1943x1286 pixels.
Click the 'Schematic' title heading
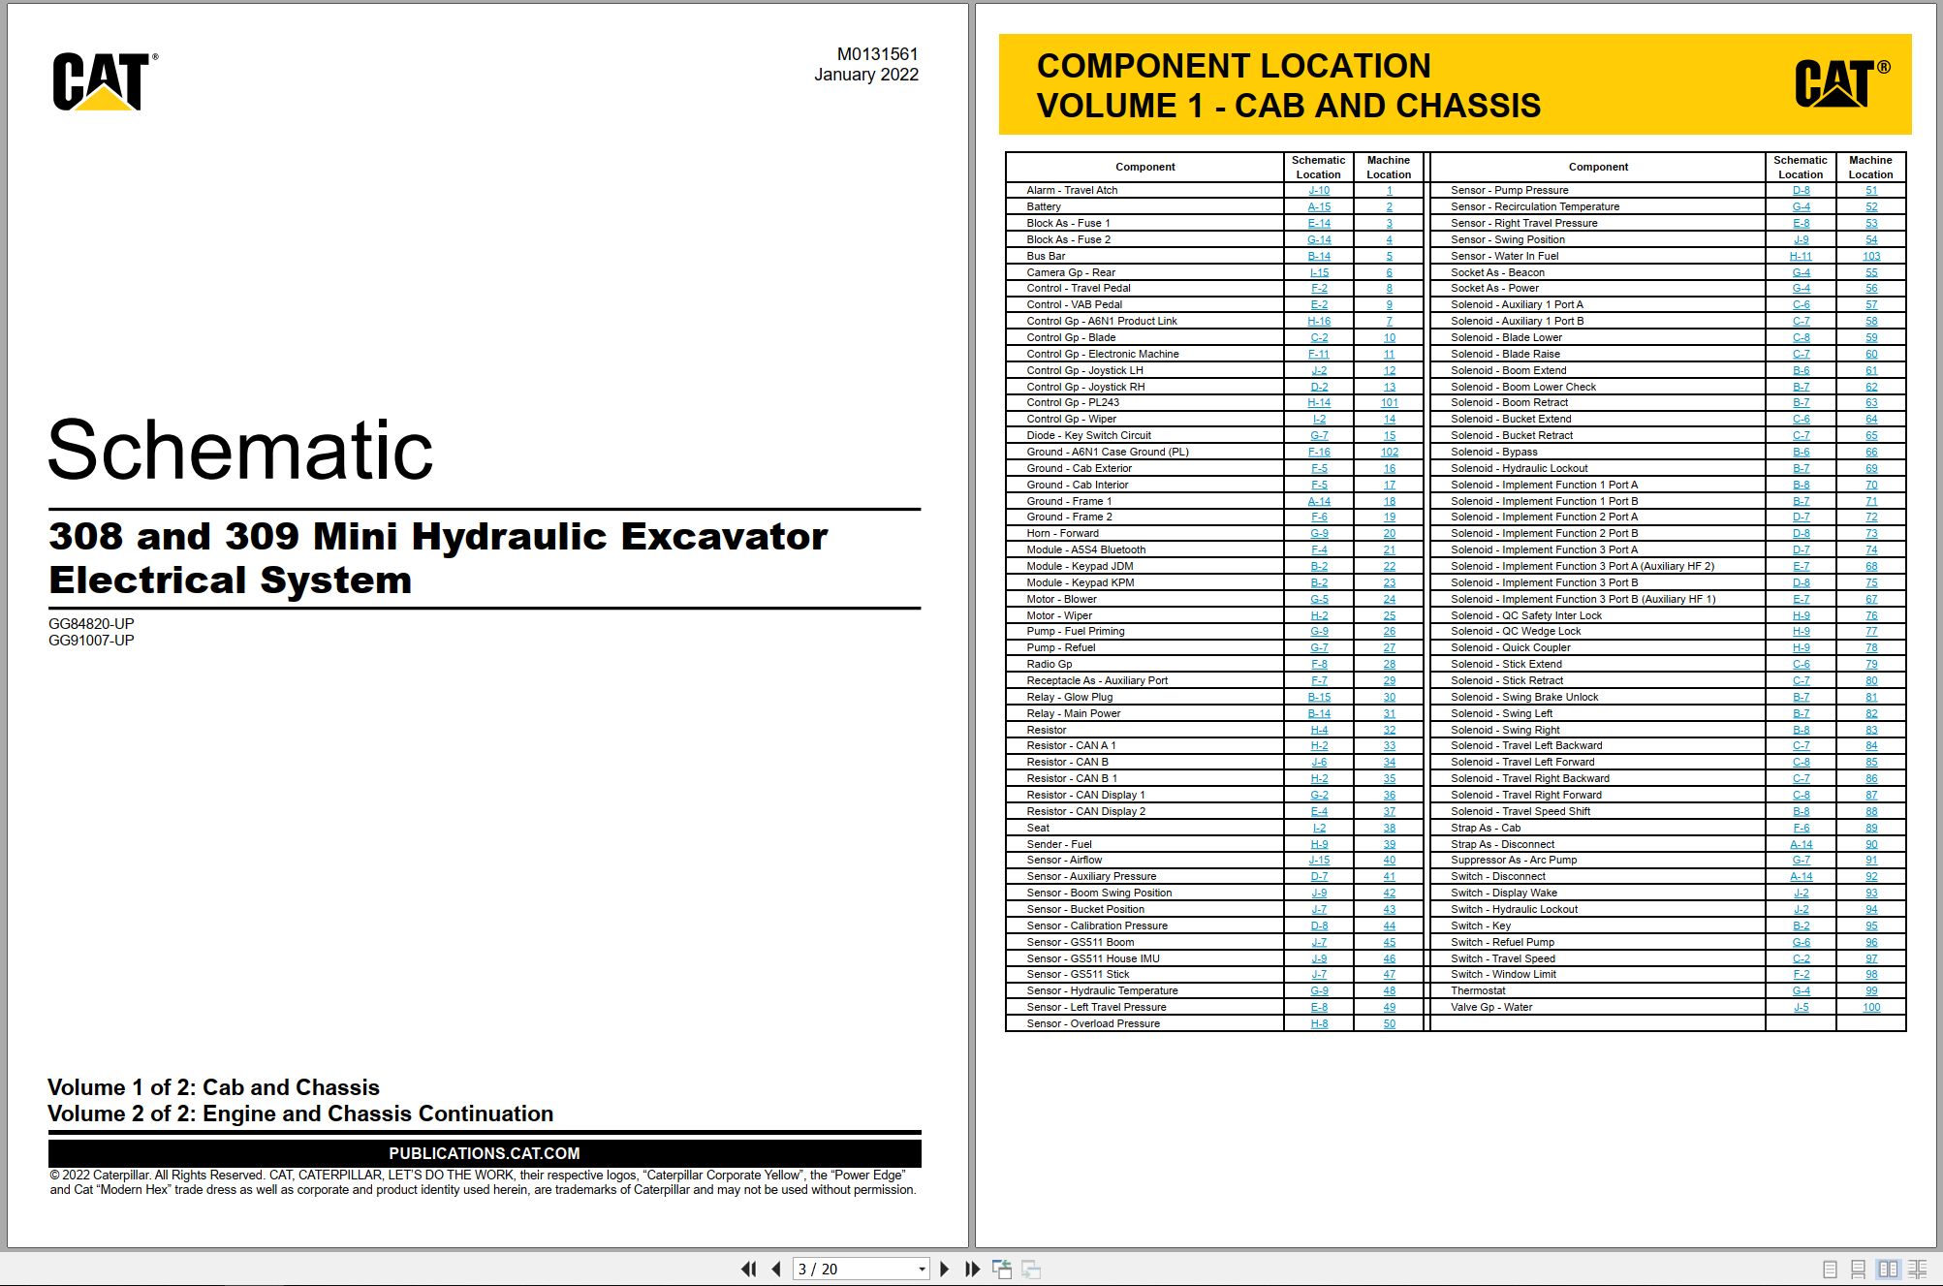[240, 449]
